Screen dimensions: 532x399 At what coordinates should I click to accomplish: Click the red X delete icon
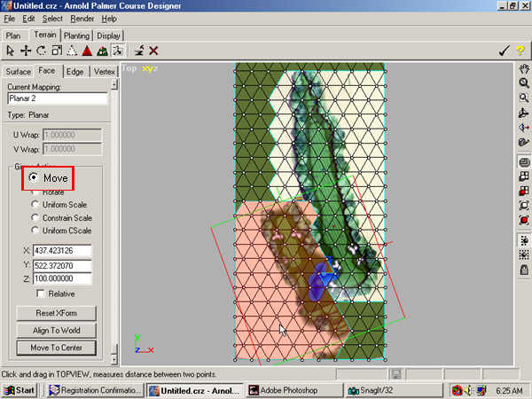(x=153, y=51)
